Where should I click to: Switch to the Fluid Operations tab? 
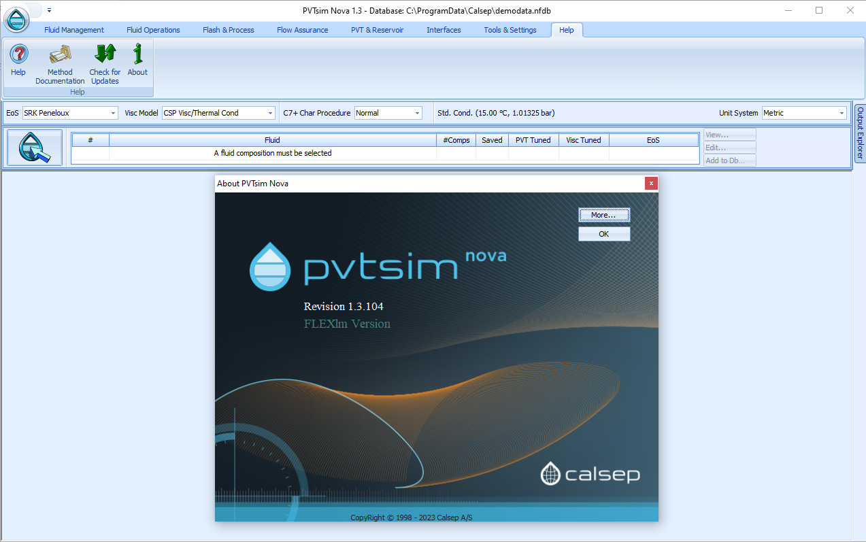(153, 30)
